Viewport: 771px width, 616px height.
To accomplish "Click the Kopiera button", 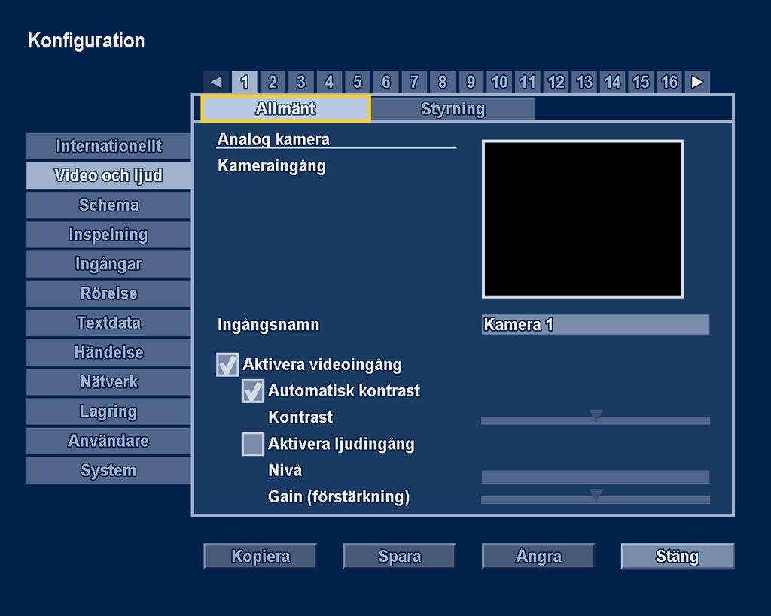I will coord(260,556).
